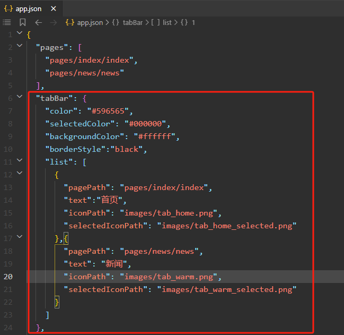
Task: Close the app.json tab
Action: tap(54, 9)
